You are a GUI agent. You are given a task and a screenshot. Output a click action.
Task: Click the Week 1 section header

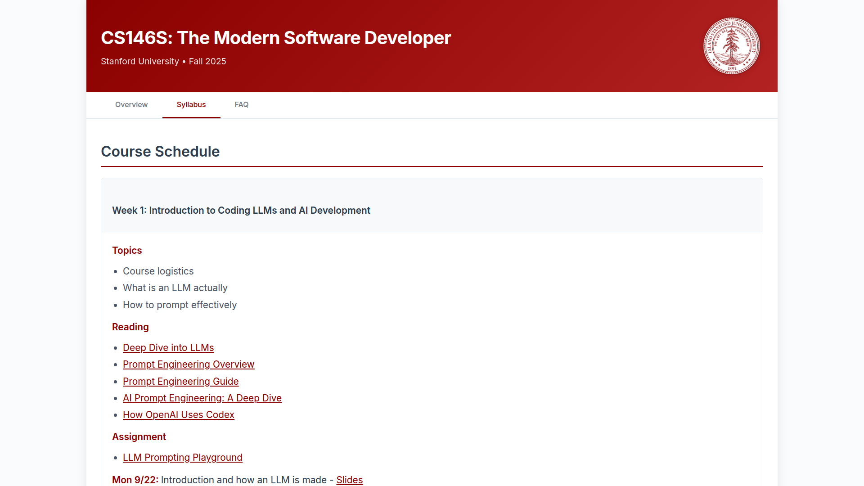[241, 210]
